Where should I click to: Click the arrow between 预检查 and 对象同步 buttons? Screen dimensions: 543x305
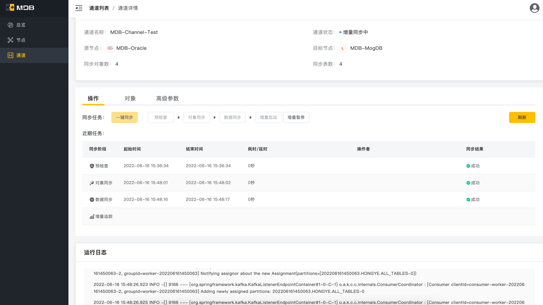179,117
